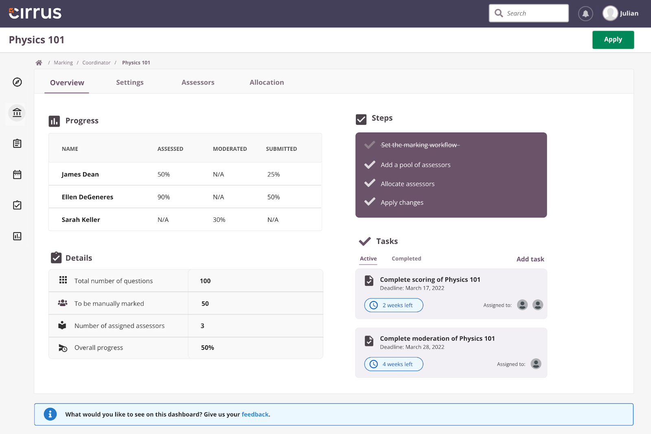Screen dimensions: 651x434
Task: Click the people icon for manually marked
Action: tap(63, 303)
